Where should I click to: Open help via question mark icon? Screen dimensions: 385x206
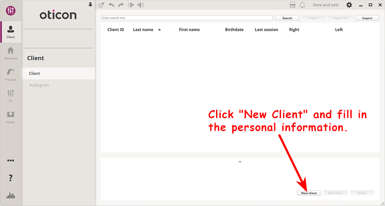click(11, 178)
